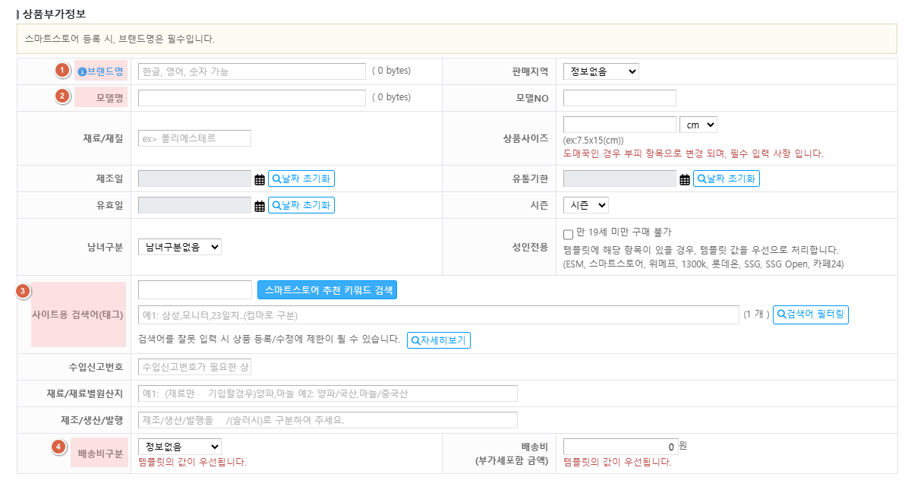This screenshot has width=908, height=496.
Task: Open 자세히보기 for search keyword rules
Action: click(438, 340)
